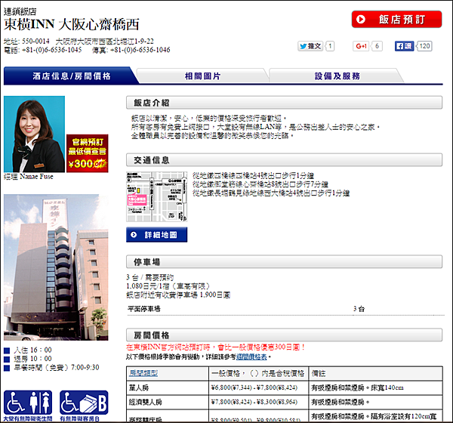Open the 週間價格表 weekly price link
The image size is (453, 423).
click(251, 357)
